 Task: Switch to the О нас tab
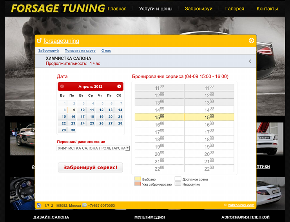click(x=106, y=51)
